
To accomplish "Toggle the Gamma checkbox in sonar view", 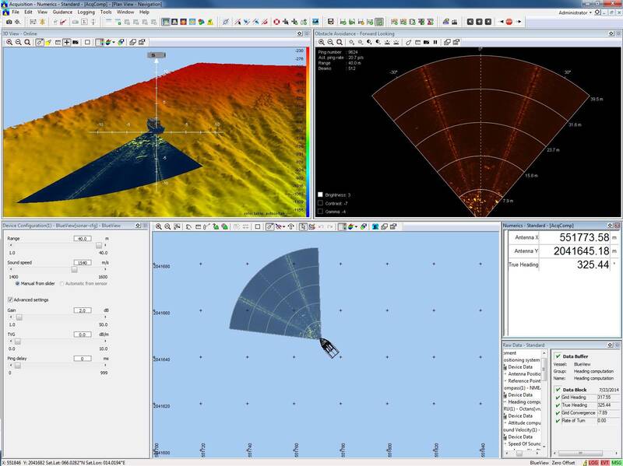I will (320, 211).
